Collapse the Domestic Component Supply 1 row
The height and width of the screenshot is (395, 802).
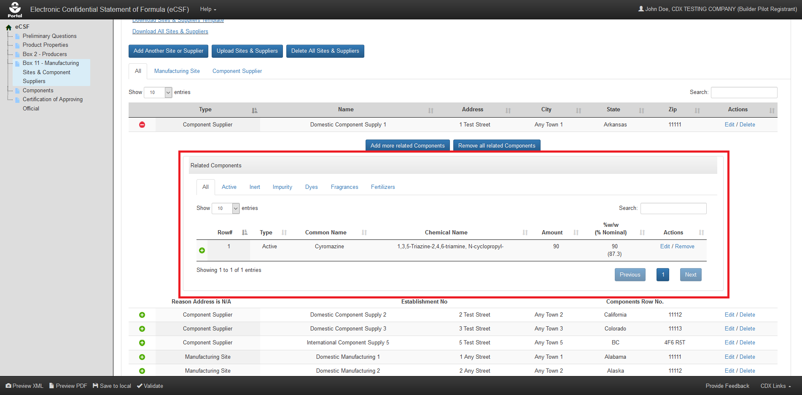(142, 125)
